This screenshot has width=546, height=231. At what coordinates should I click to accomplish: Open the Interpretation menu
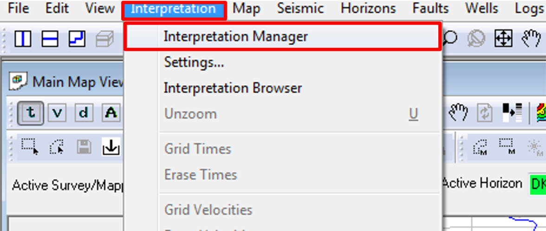(174, 9)
